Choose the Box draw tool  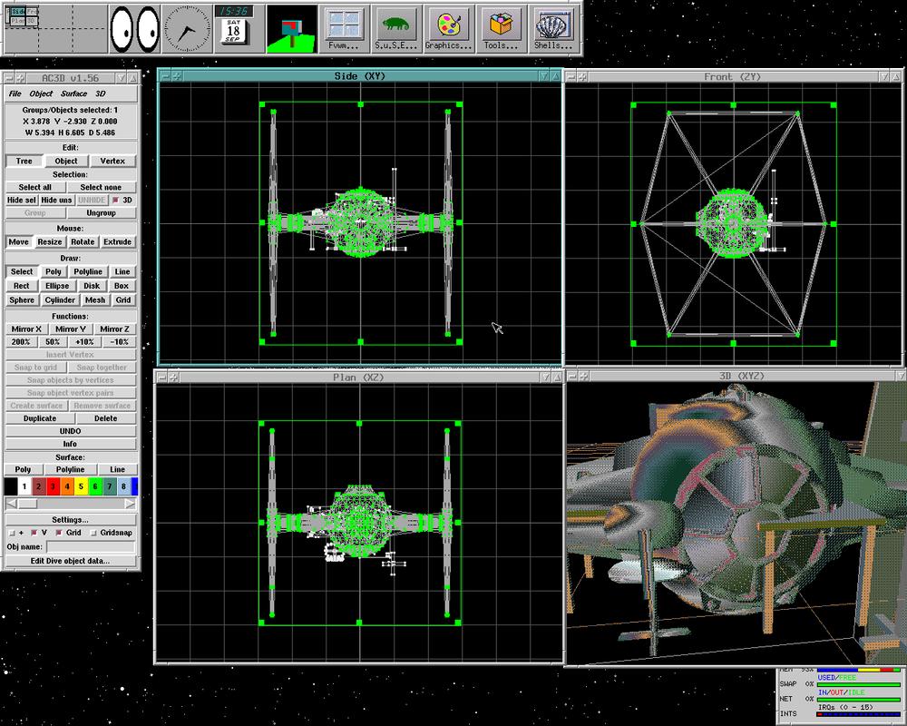122,286
